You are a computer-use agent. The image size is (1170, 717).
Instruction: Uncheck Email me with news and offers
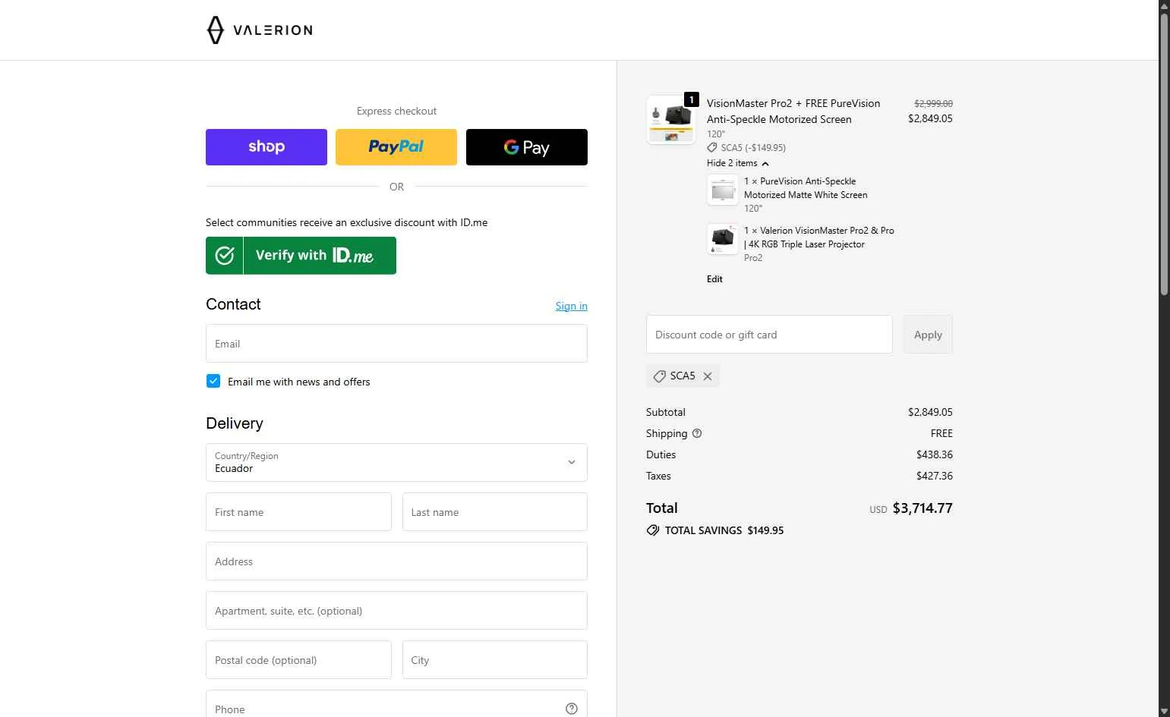(213, 381)
